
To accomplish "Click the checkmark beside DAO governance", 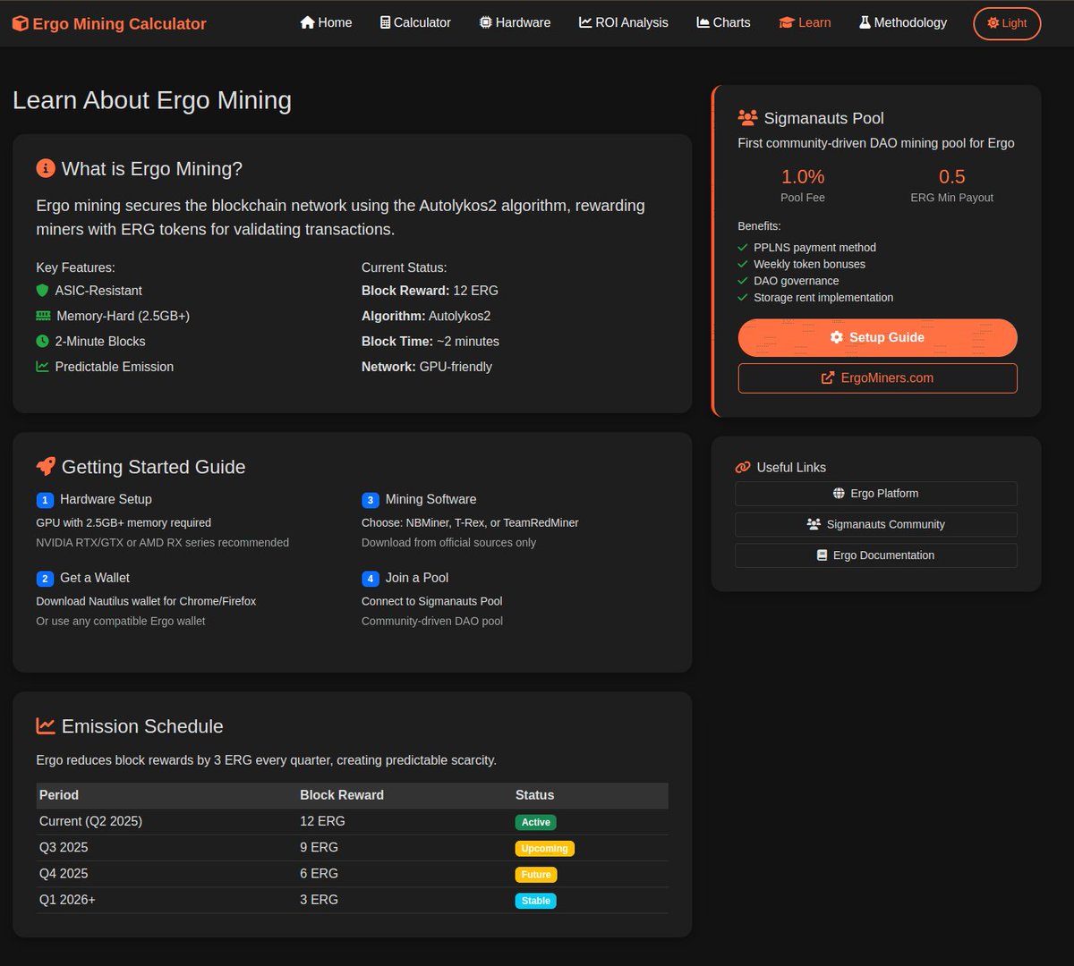I will pos(743,281).
